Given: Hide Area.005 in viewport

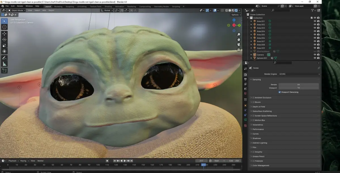Looking at the screenshot, I should tap(315, 34).
